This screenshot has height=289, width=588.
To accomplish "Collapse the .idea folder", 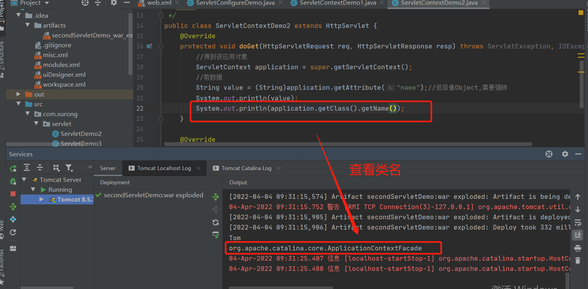I will pyautogui.click(x=19, y=15).
